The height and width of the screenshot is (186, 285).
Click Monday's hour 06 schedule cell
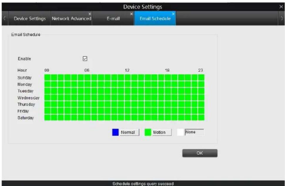(88, 84)
